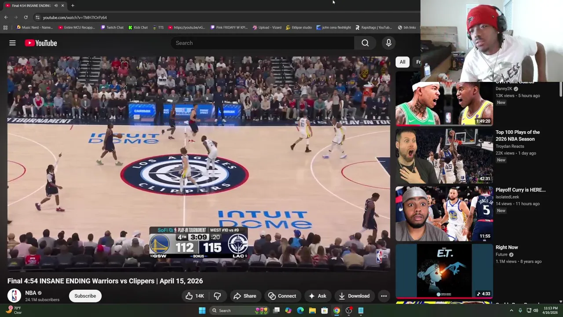Click the 'Playoff Curry is HERE...' title
Viewport: 563px width, 317px height.
click(x=520, y=190)
